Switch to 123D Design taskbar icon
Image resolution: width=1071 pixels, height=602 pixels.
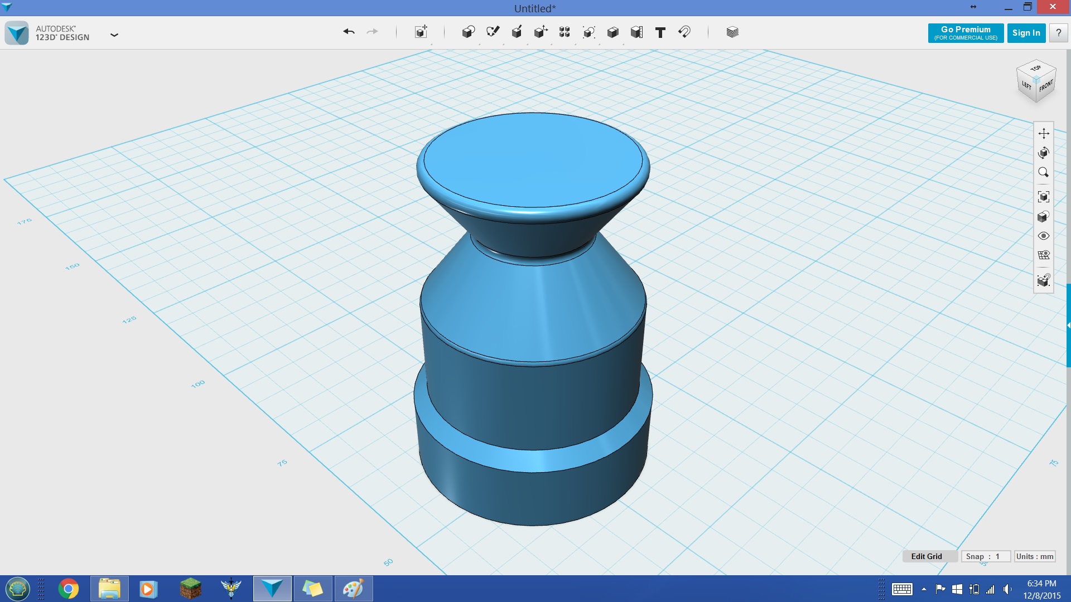point(272,589)
